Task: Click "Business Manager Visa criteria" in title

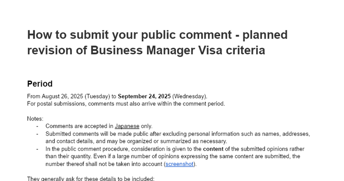Action: click(177, 50)
